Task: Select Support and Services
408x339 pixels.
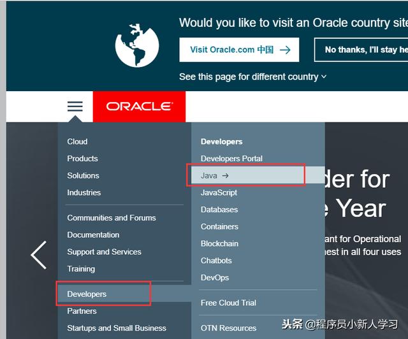Action: 104,252
